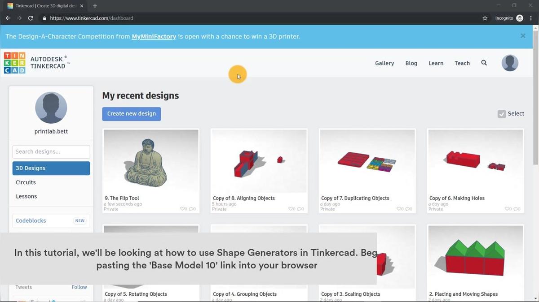
Task: Click Copy of 4. Grouping Objects title
Action: pos(245,294)
